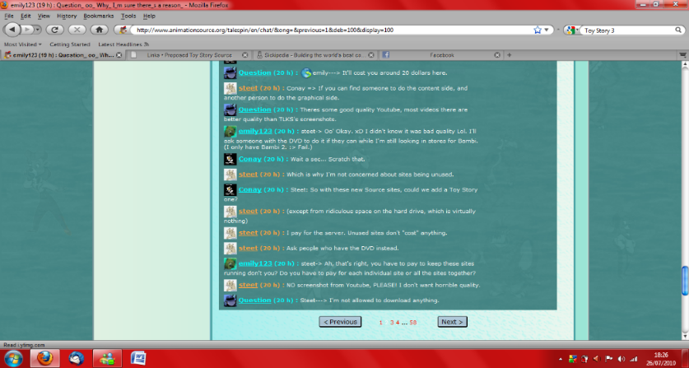This screenshot has width=689, height=368.
Task: Click emily123's avatar beside 'Ah, that's right' message
Action: (x=230, y=263)
